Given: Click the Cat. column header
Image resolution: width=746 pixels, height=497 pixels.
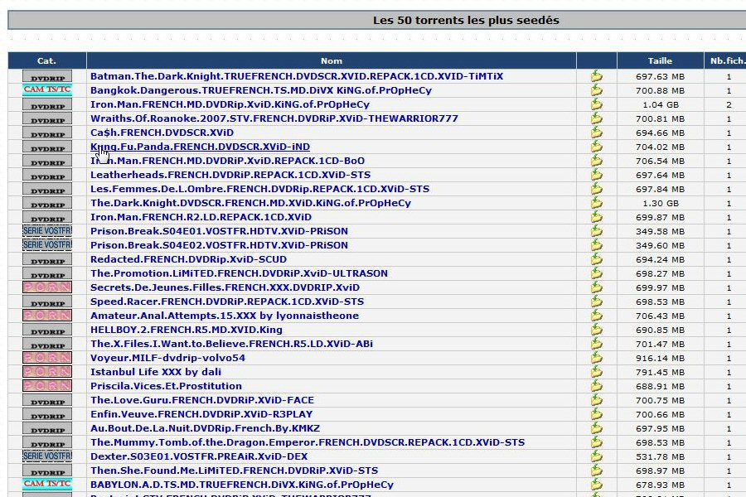Looking at the screenshot, I should tap(46, 60).
